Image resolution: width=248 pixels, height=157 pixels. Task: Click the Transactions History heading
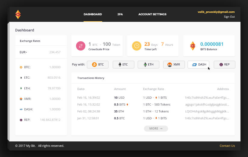pyautogui.click(x=91, y=78)
